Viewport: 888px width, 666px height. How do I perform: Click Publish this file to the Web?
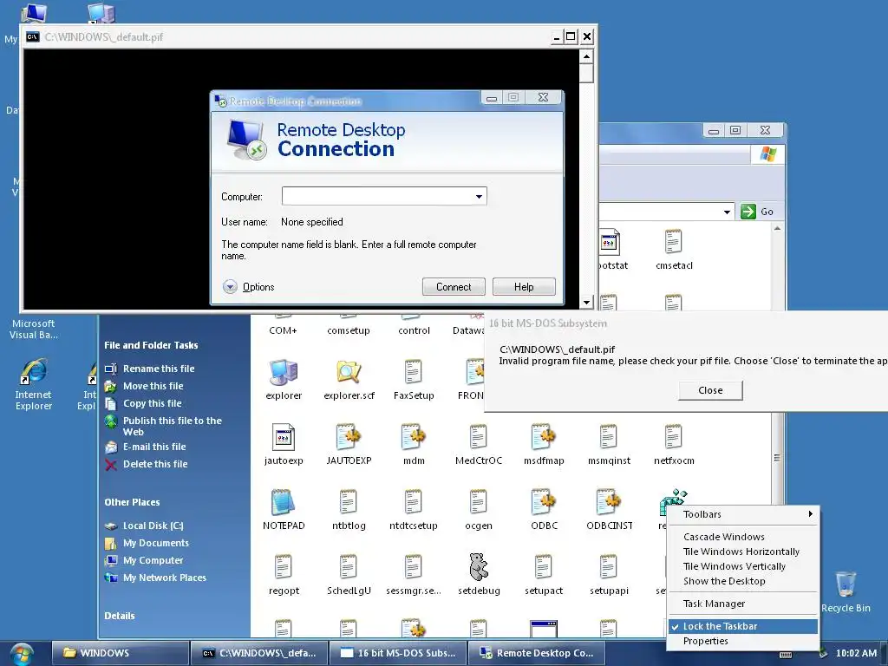pos(173,426)
